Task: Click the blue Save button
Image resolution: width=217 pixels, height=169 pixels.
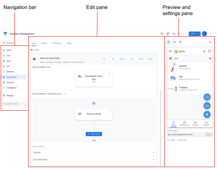Action: click(193, 34)
